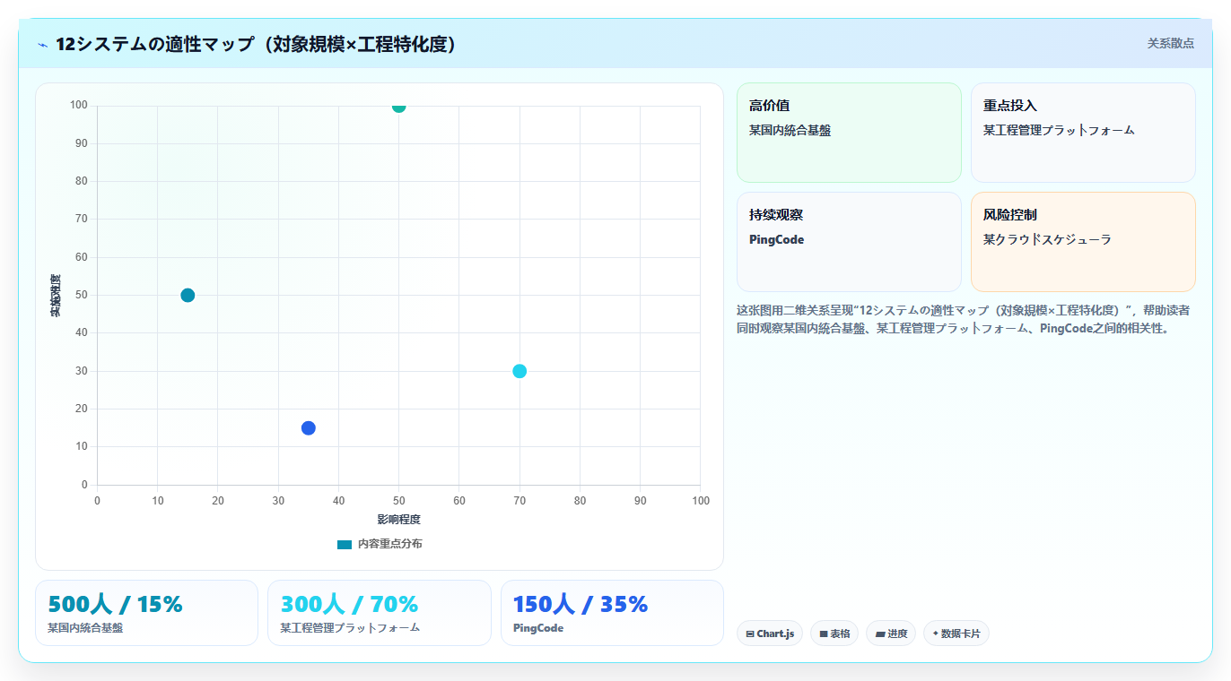This screenshot has width=1231, height=681.
Task: Click the 300人 / 70% stat card
Action: coord(380,613)
